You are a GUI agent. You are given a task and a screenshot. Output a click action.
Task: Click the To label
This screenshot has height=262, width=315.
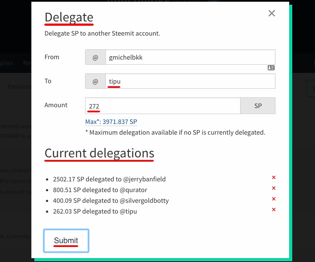[48, 81]
